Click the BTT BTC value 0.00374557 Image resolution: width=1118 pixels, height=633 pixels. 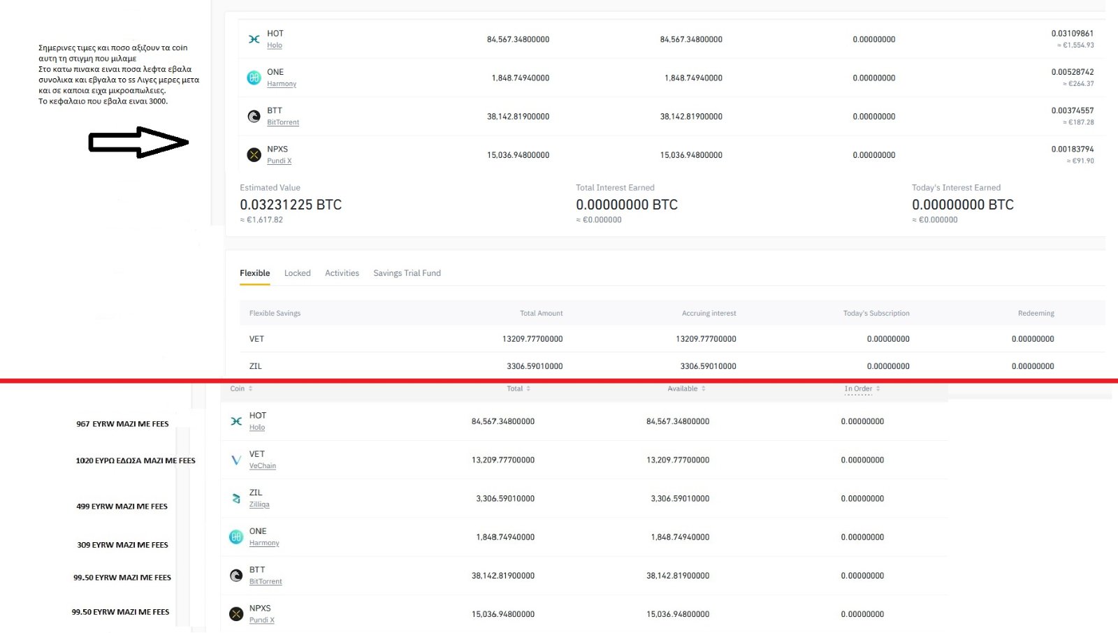(1072, 110)
